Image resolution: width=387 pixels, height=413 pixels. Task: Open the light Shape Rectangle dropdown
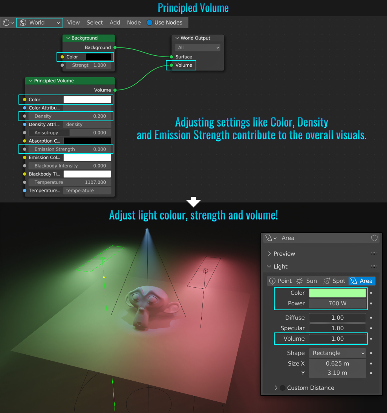(337, 353)
